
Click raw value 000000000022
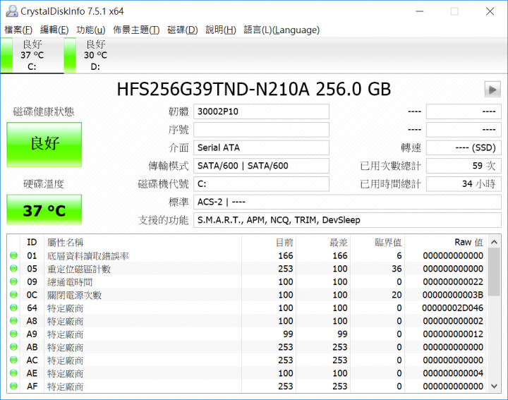(453, 281)
